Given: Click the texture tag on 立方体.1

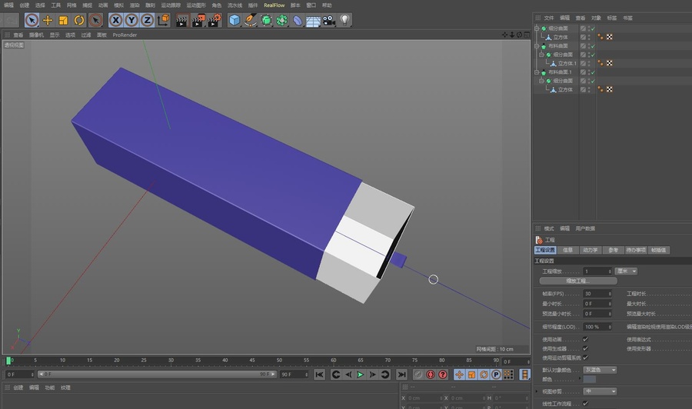Looking at the screenshot, I should 610,63.
